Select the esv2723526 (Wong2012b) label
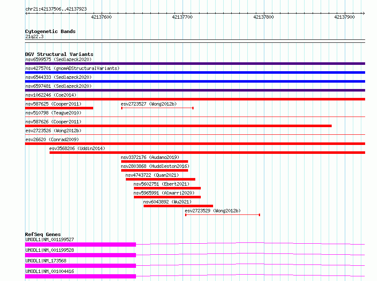Viewport: 377px width, 281px height. [x=53, y=131]
